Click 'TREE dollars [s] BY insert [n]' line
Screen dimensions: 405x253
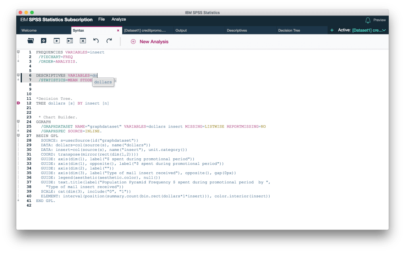72,103
